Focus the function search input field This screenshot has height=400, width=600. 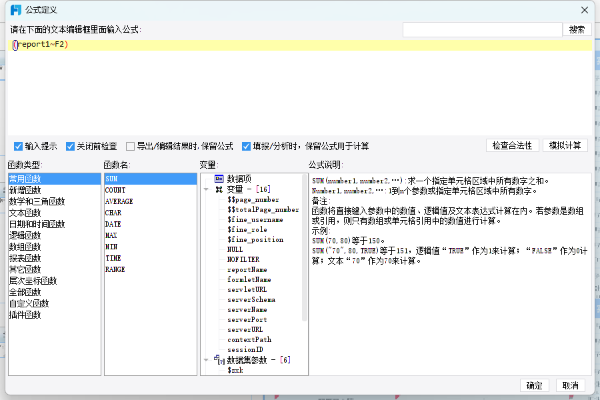pyautogui.click(x=482, y=29)
